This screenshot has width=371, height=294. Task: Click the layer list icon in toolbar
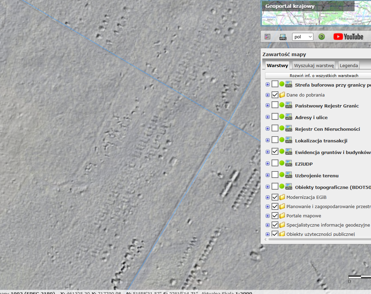coord(268,37)
